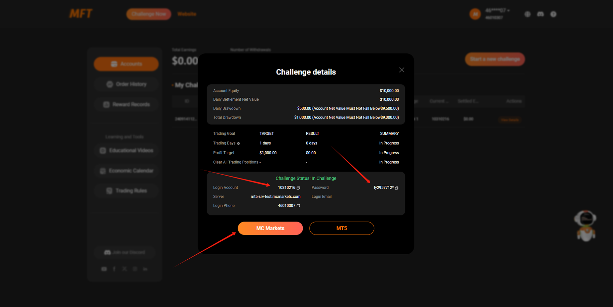Open the robot chat assistant
Screen dimensions: 613x307
586,225
